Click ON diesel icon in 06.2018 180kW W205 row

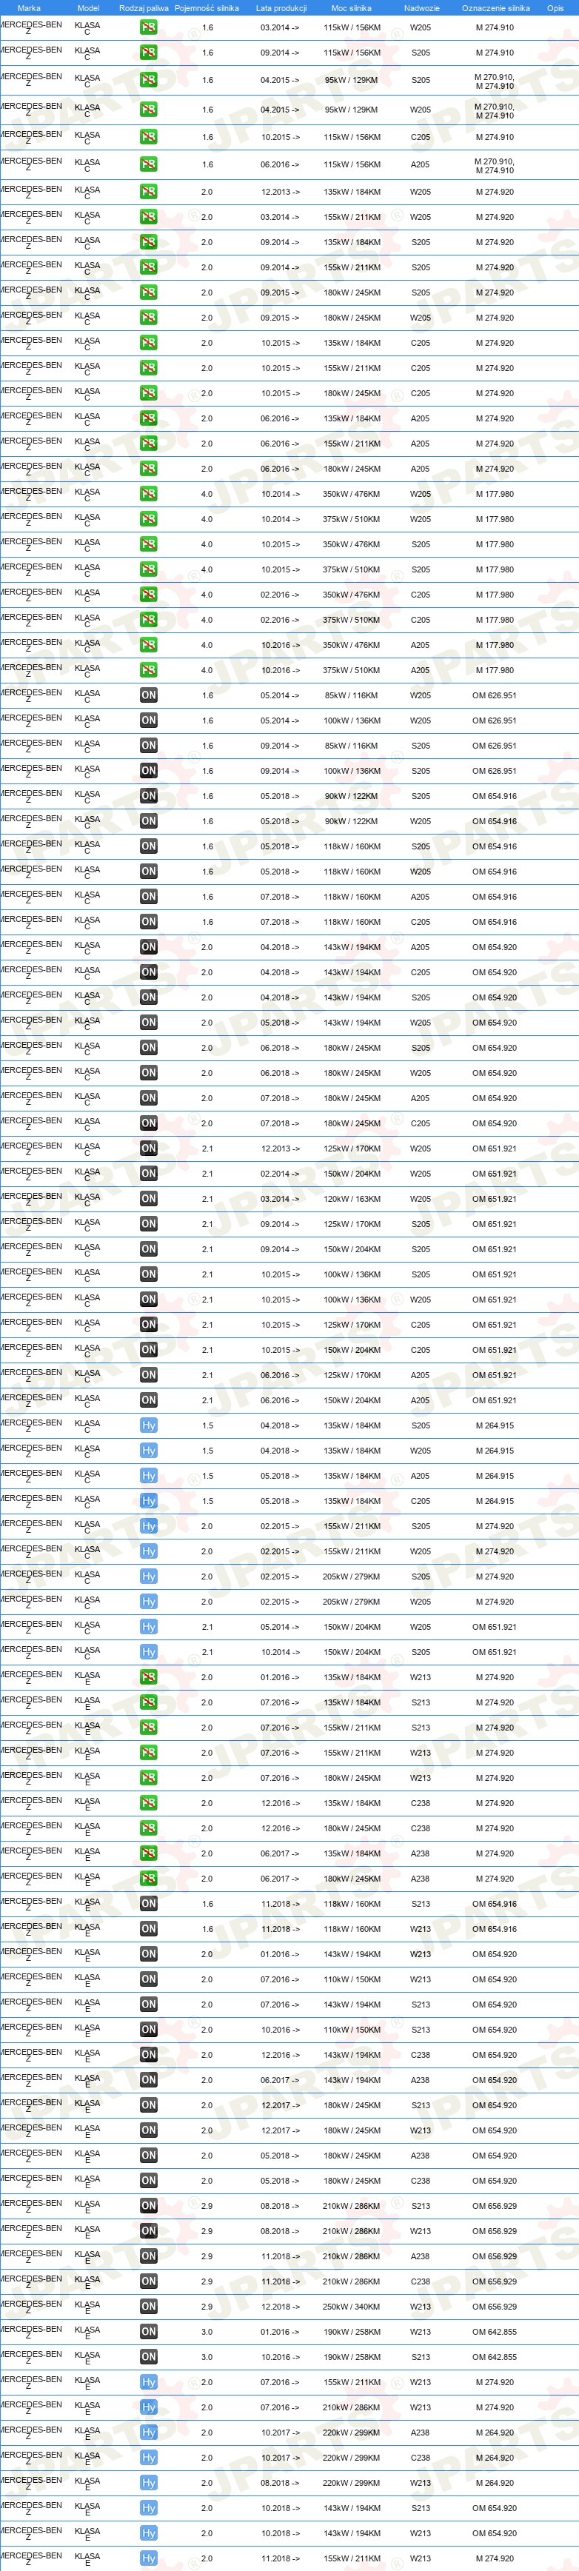click(x=148, y=1073)
